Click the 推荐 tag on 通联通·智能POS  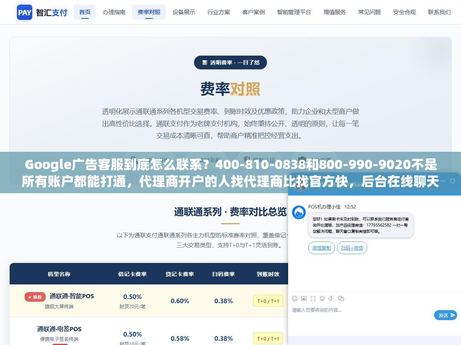(x=35, y=297)
